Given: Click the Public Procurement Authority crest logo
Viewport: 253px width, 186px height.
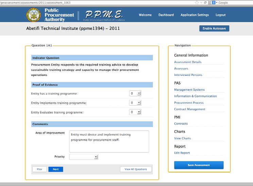Looking at the screenshot, I should pyautogui.click(x=34, y=15).
